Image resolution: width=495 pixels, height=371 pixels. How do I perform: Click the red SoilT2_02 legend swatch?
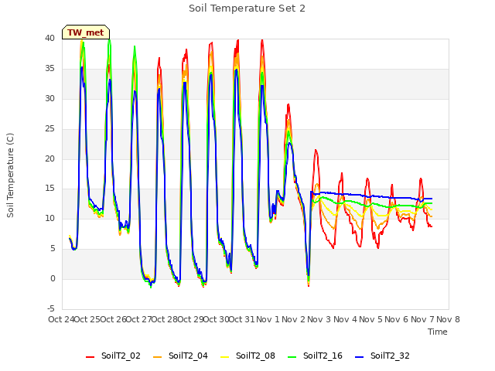[x=90, y=357]
